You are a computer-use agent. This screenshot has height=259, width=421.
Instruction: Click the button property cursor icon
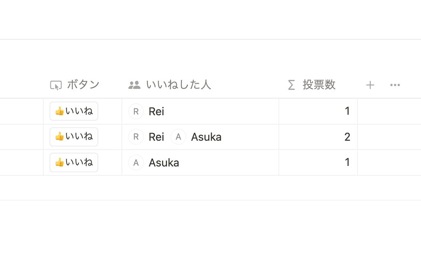56,85
